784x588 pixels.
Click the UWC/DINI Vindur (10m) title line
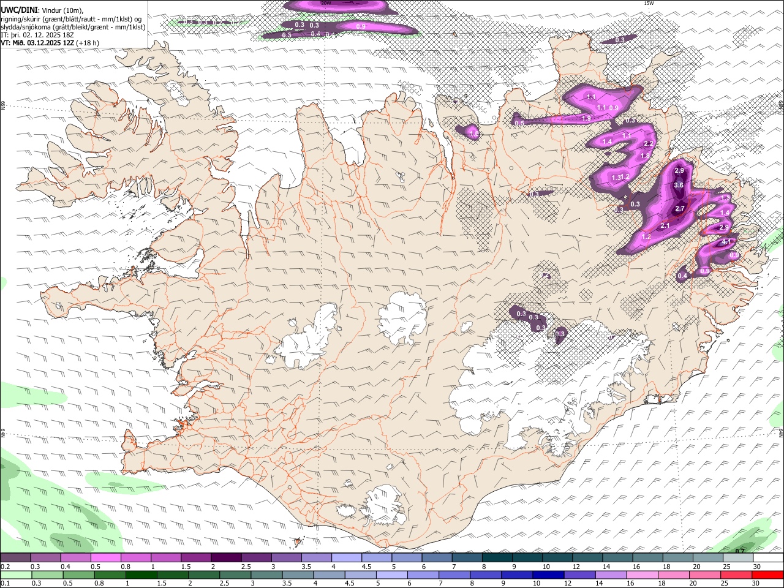[42, 10]
